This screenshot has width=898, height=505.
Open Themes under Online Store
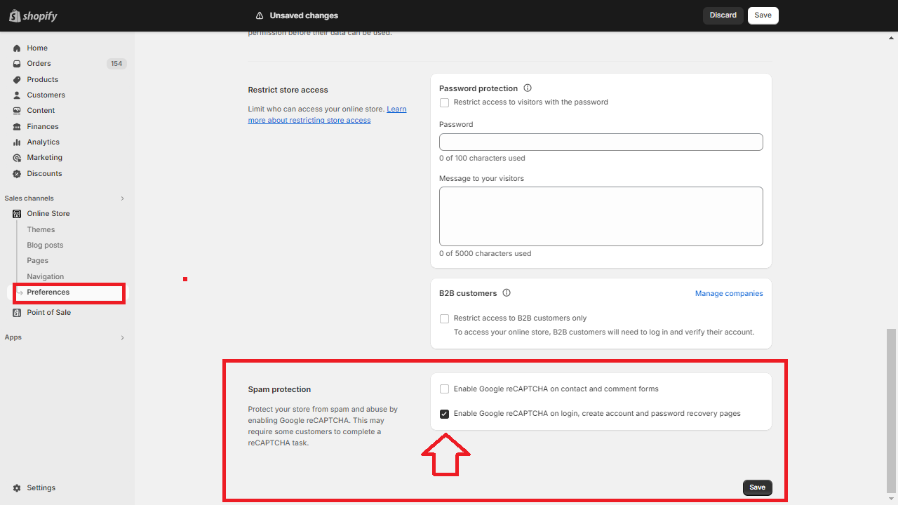pos(41,229)
